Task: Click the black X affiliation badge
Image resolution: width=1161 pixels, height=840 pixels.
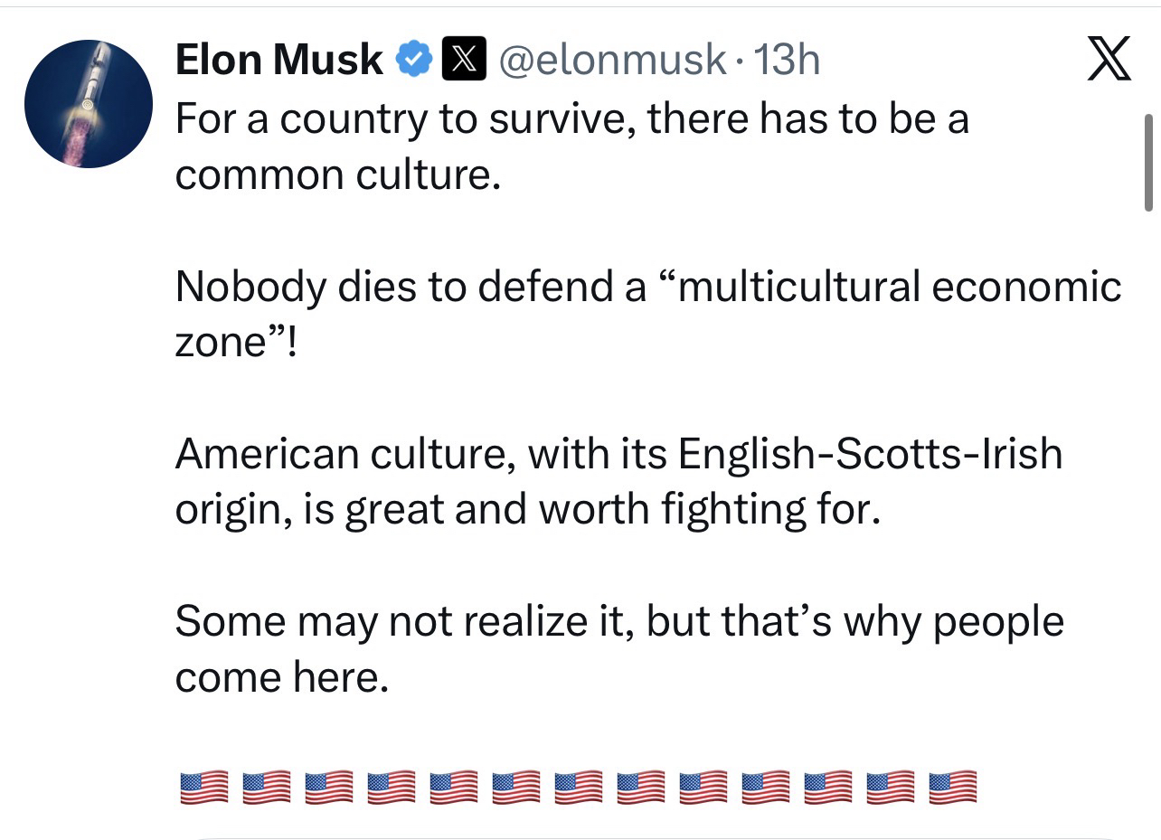Action: pos(465,61)
